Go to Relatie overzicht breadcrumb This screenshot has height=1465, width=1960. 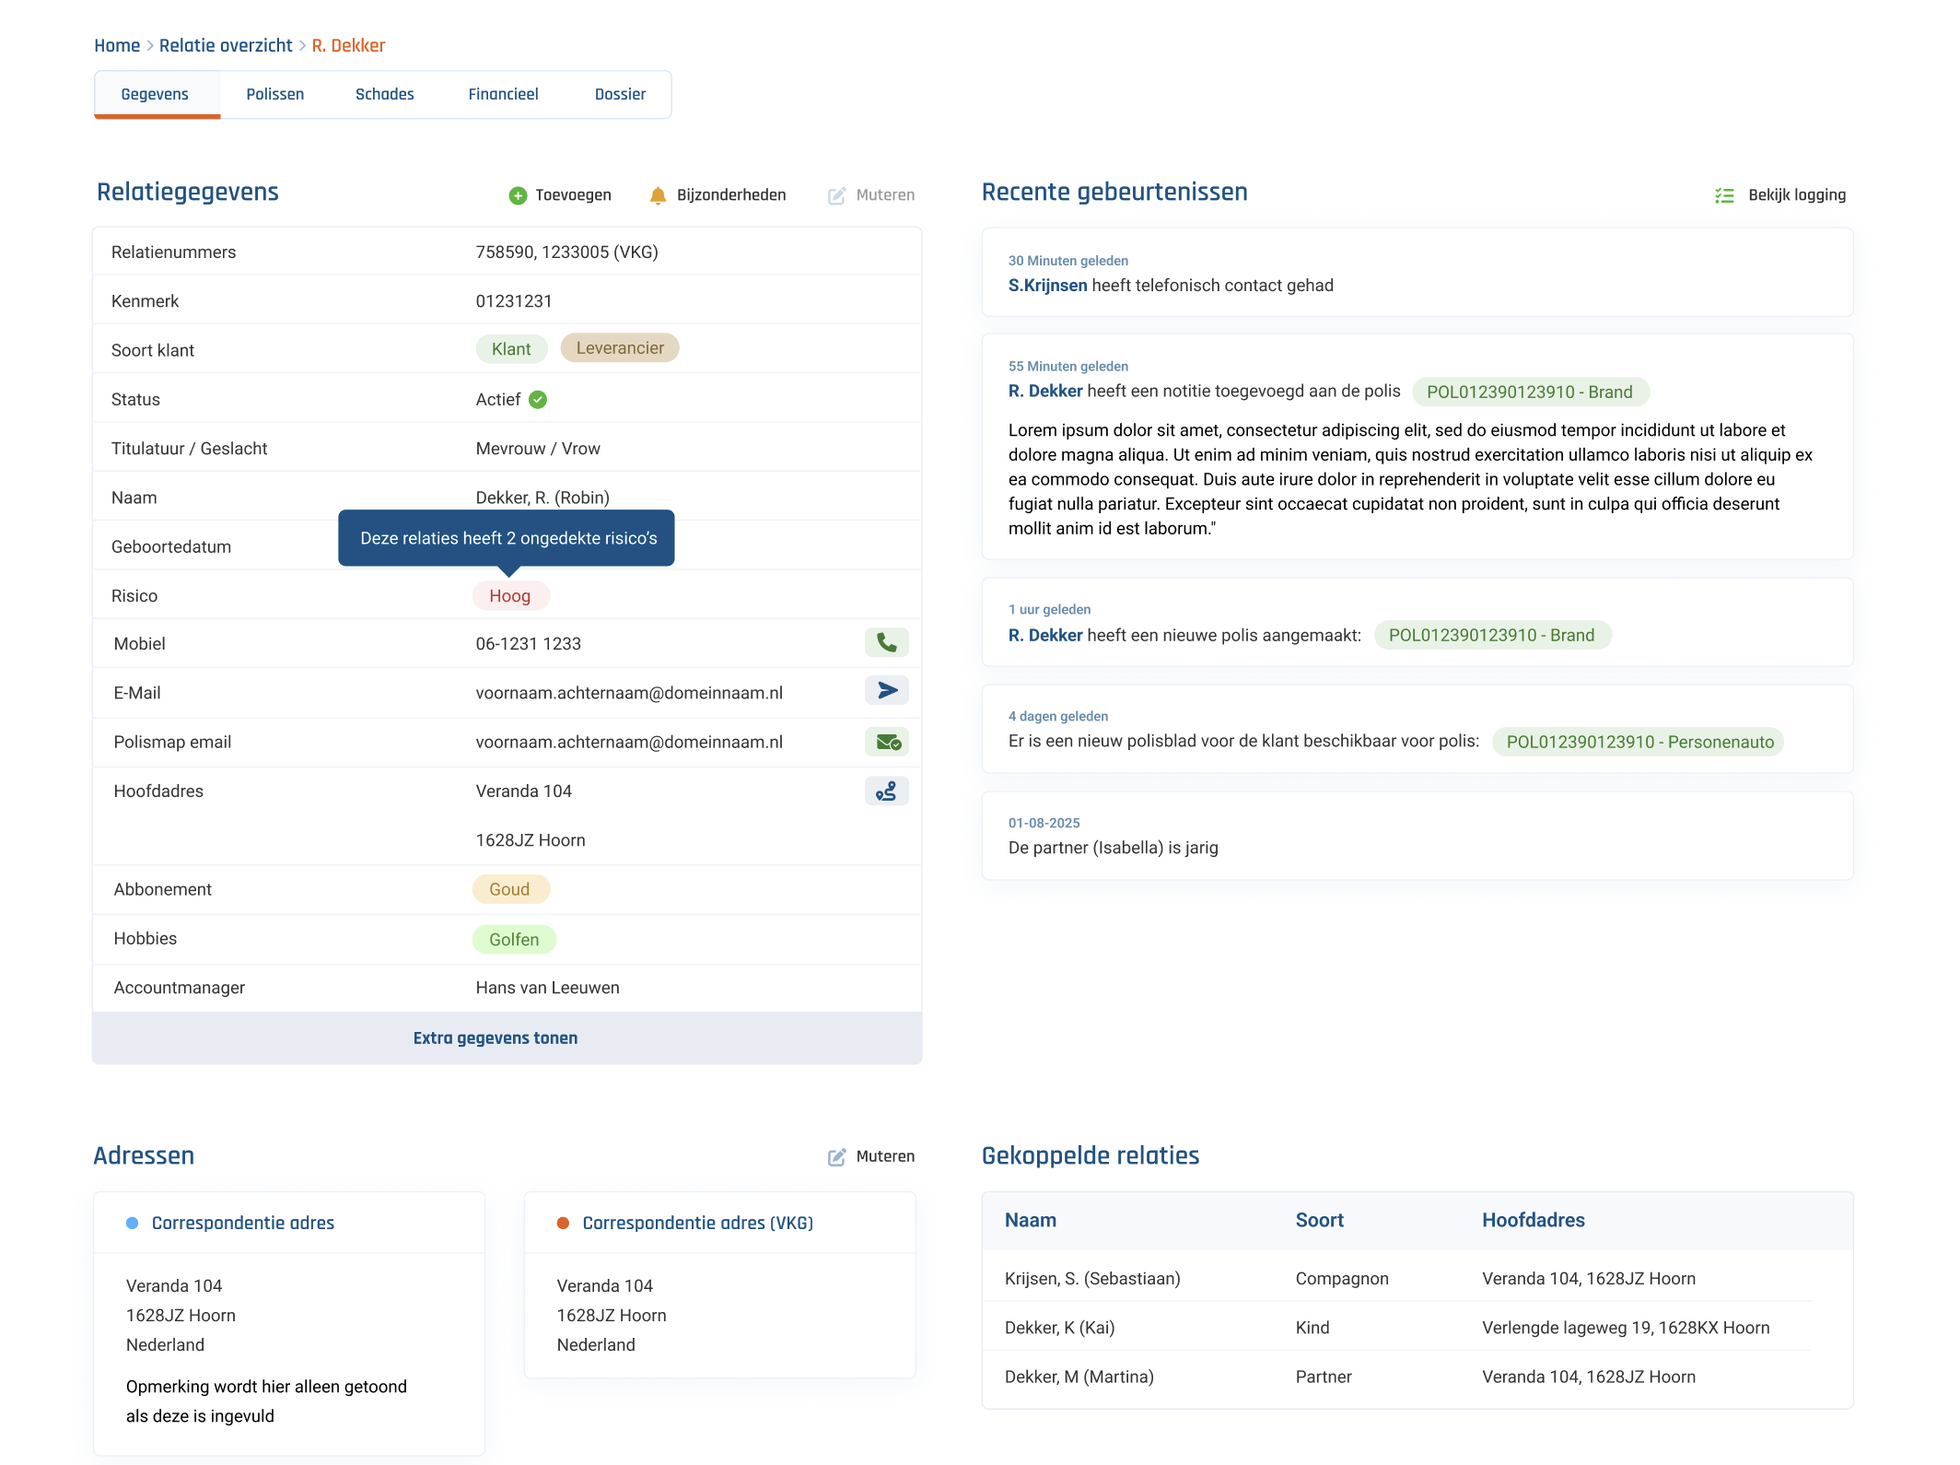point(226,45)
